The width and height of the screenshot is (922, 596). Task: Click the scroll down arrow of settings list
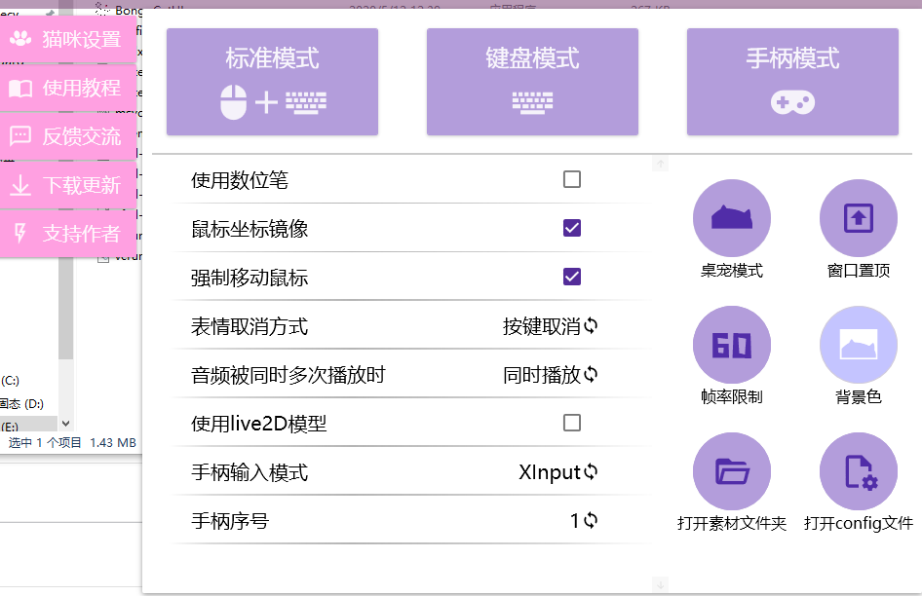[661, 585]
